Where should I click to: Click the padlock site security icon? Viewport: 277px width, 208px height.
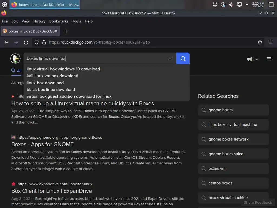point(44,42)
